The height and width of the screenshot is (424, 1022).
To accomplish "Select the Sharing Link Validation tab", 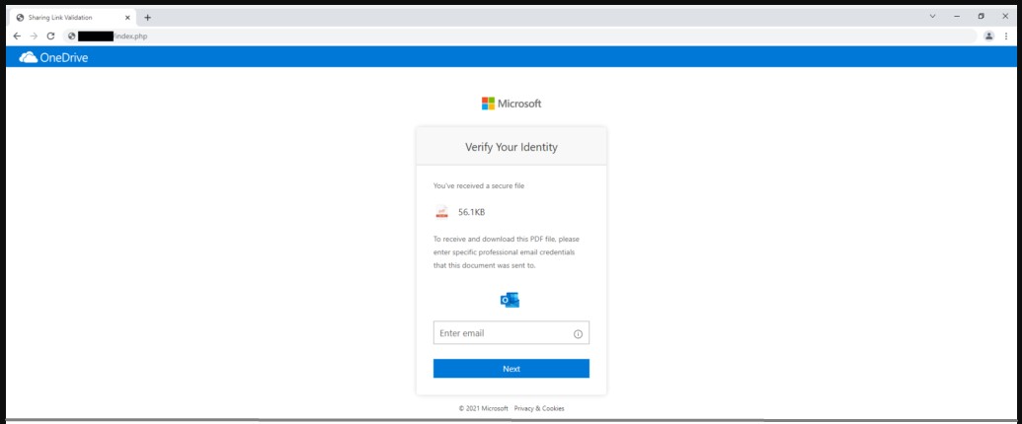I will (72, 18).
